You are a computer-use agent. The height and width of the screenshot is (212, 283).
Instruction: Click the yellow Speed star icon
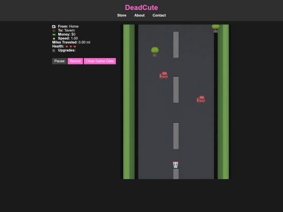(x=54, y=39)
